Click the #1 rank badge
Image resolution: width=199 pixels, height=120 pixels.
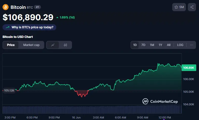point(37,7)
